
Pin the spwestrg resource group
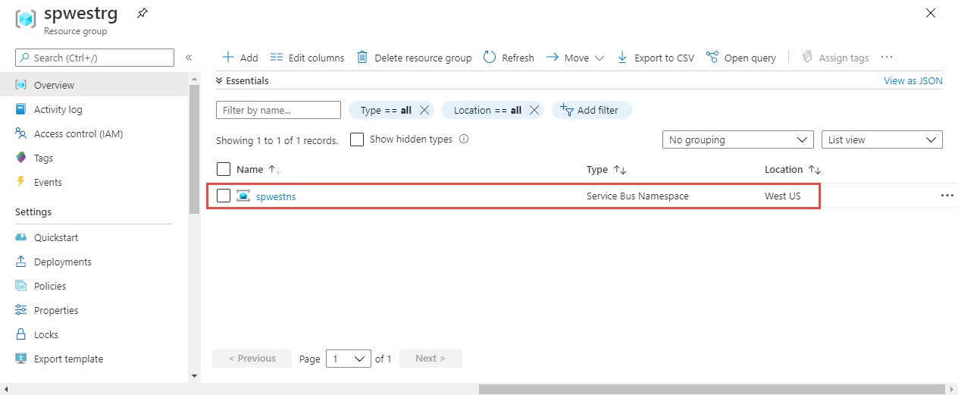coord(142,13)
